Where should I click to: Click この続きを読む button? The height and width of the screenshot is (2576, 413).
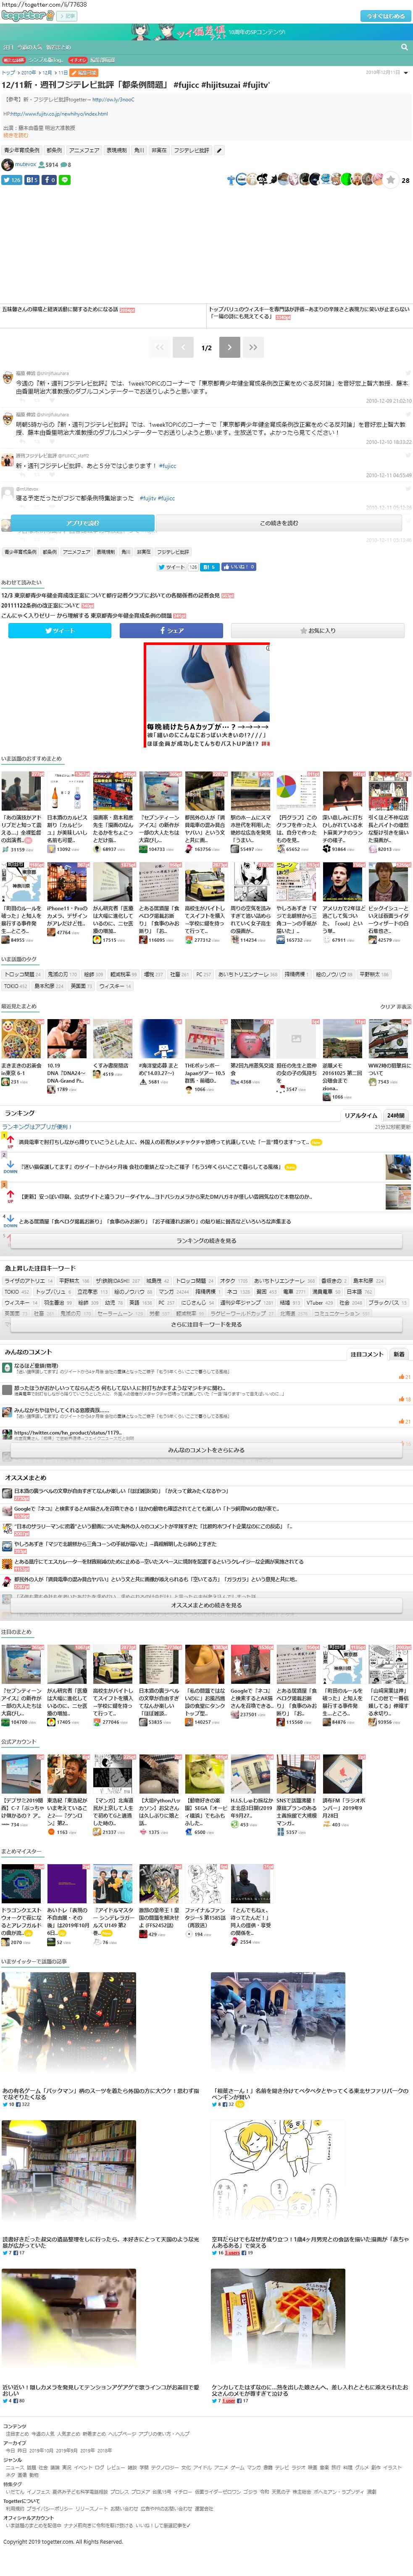[x=279, y=523]
